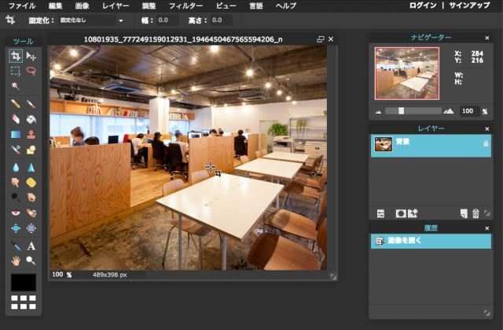Viewport: 503px width, 330px height.
Task: Select the Lasso tool
Action: pos(31,70)
